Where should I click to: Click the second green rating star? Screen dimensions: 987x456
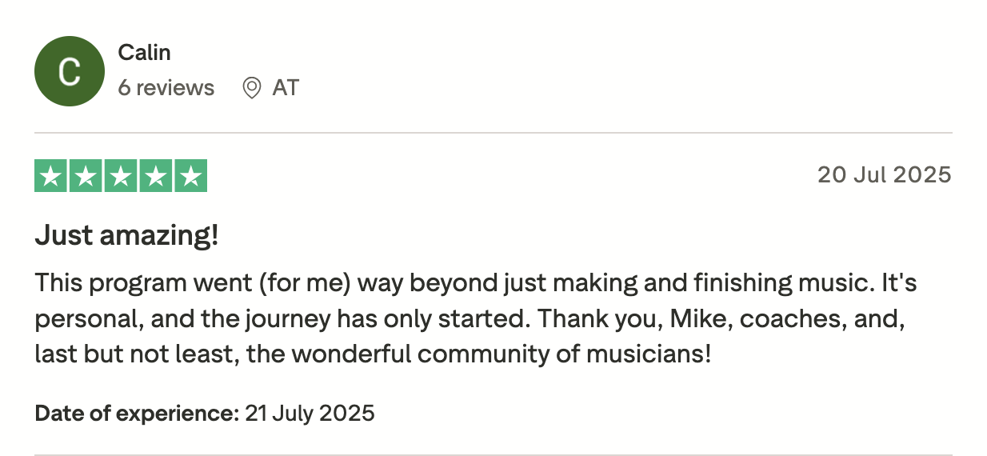[x=86, y=176]
